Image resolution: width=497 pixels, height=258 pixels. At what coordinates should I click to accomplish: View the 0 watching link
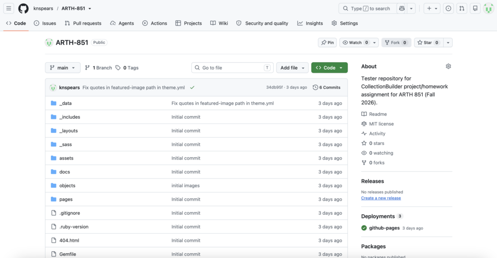coord(377,153)
